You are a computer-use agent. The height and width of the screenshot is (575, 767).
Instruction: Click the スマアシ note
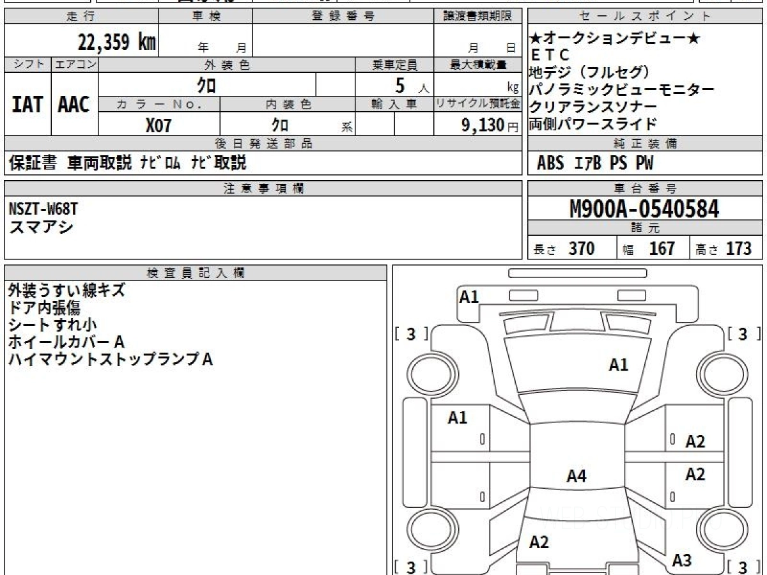click(x=42, y=227)
